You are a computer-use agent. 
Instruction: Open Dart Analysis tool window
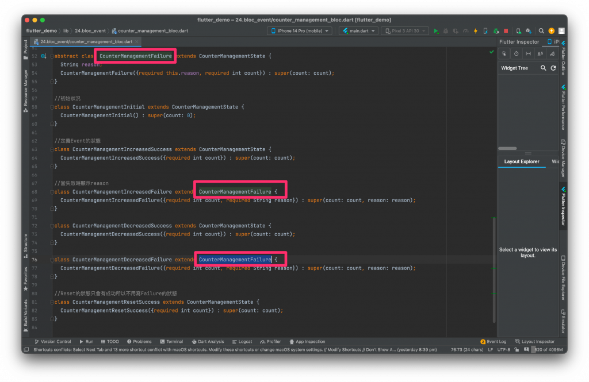207,342
